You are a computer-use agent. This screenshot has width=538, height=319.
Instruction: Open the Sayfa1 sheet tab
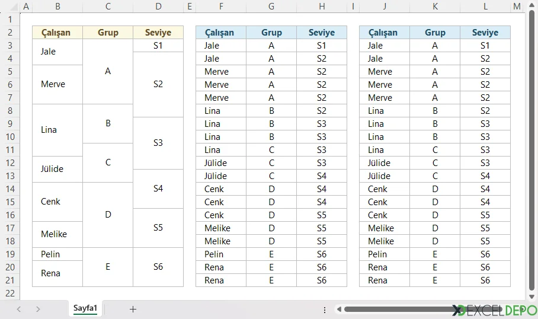[85, 308]
